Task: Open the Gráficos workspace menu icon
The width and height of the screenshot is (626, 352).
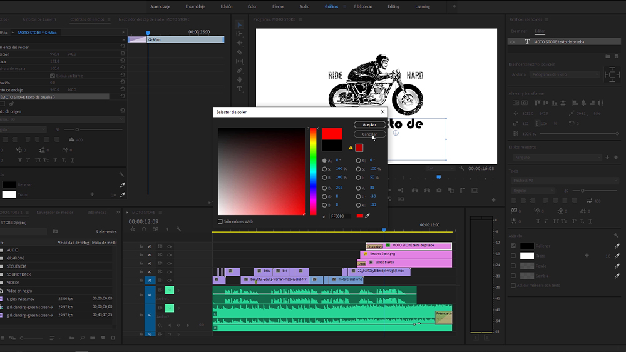Action: point(344,7)
